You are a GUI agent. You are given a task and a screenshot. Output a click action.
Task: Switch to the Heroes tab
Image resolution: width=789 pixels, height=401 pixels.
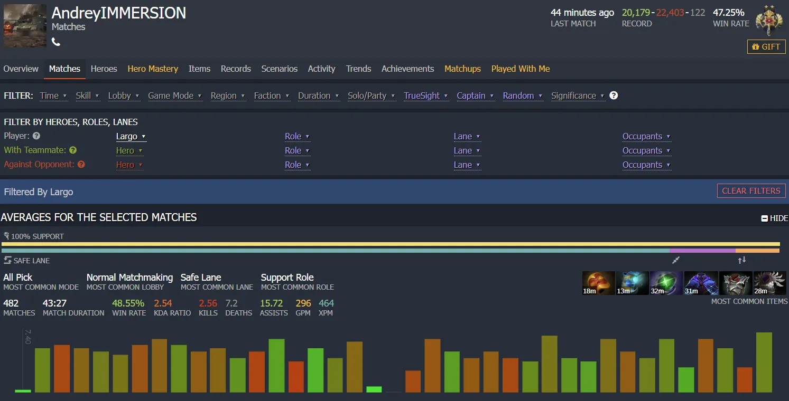[x=104, y=69]
